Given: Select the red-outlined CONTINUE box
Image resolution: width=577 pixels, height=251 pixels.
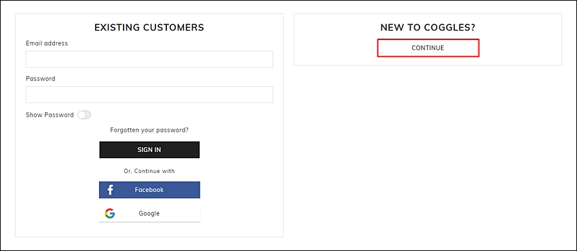Looking at the screenshot, I should tap(428, 48).
